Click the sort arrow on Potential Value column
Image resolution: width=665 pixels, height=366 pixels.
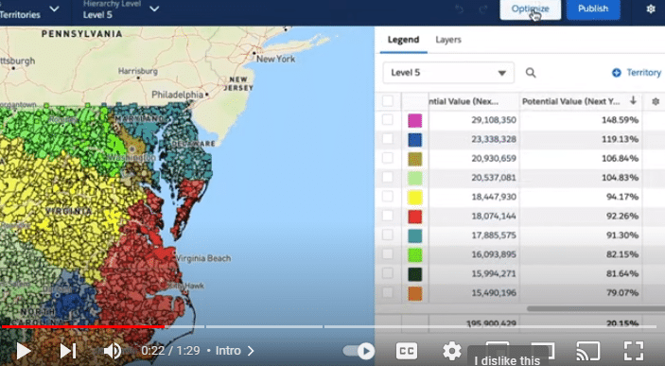coord(633,100)
